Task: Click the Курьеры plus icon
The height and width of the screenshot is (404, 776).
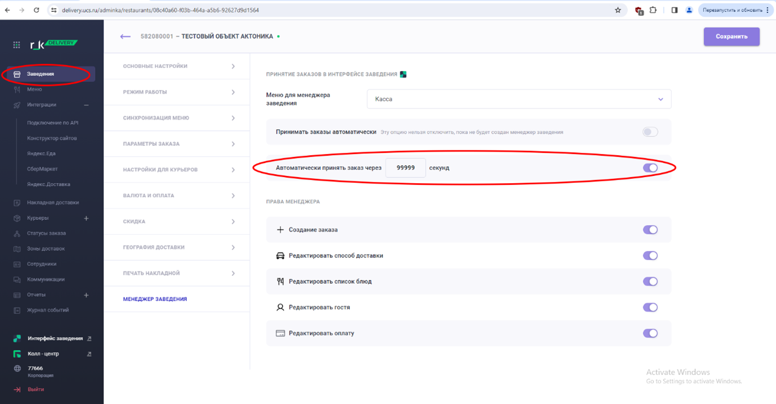Action: tap(86, 218)
